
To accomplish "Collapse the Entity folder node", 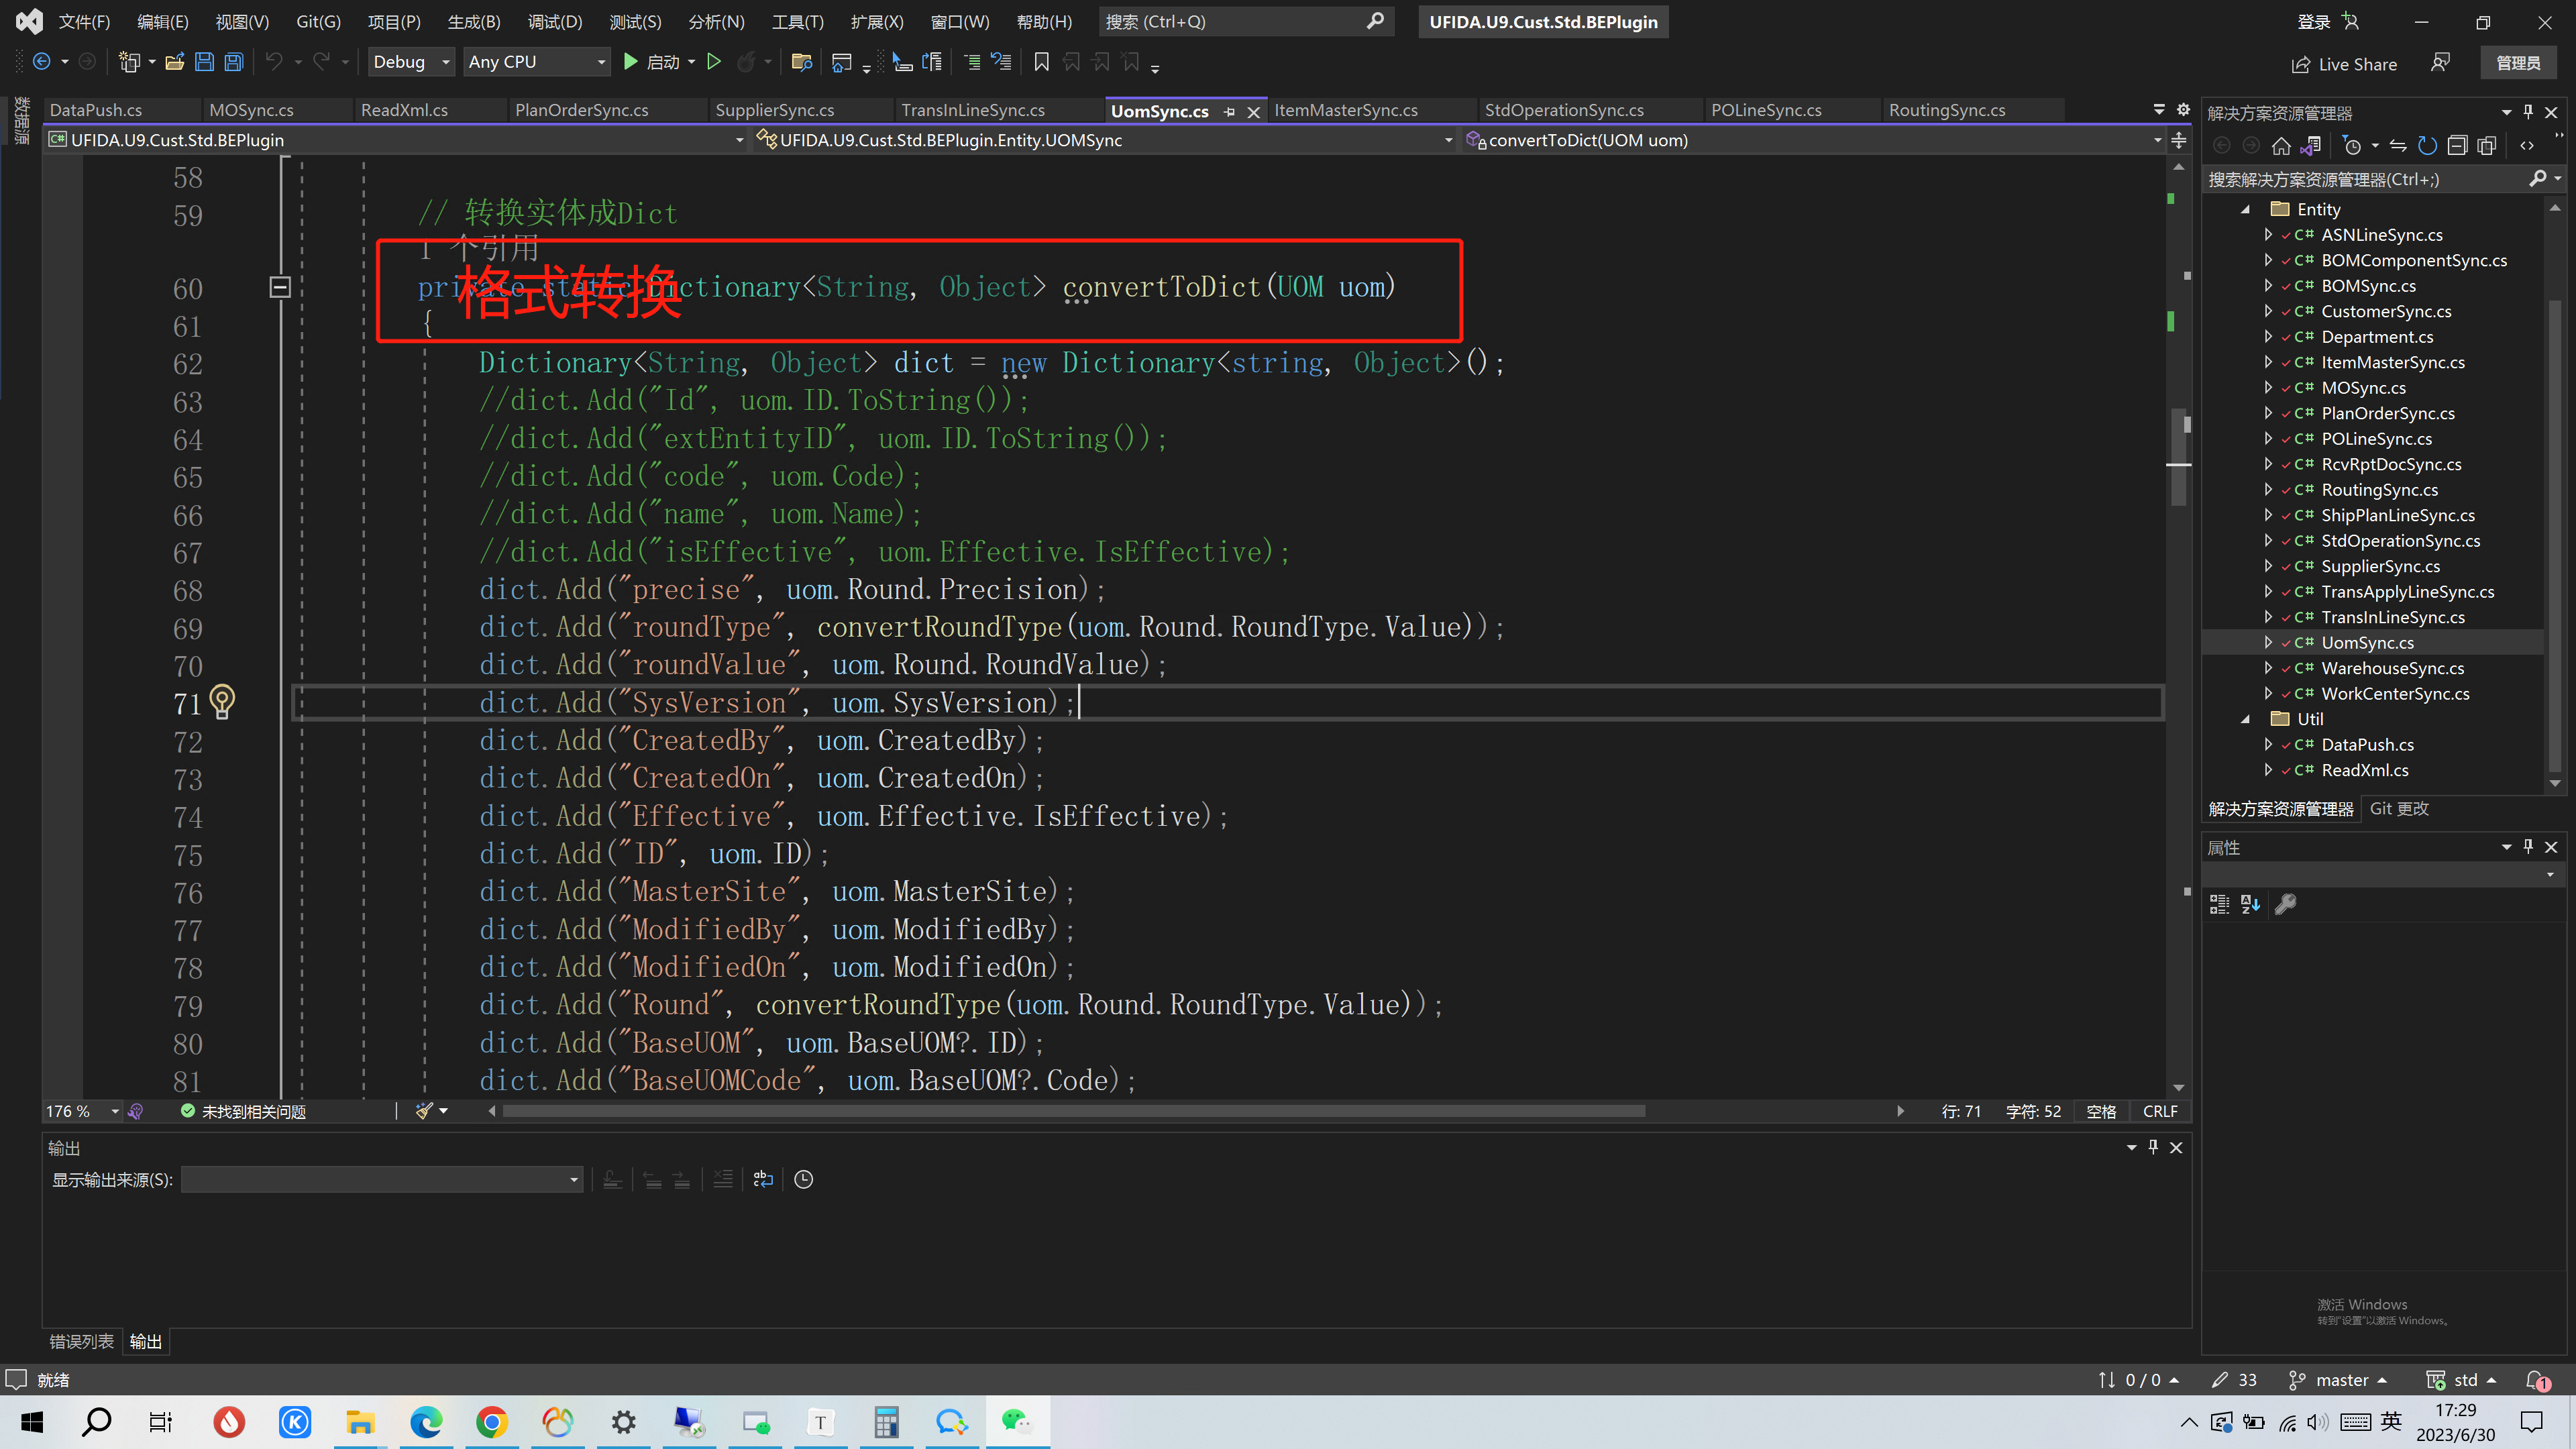I will [2246, 209].
